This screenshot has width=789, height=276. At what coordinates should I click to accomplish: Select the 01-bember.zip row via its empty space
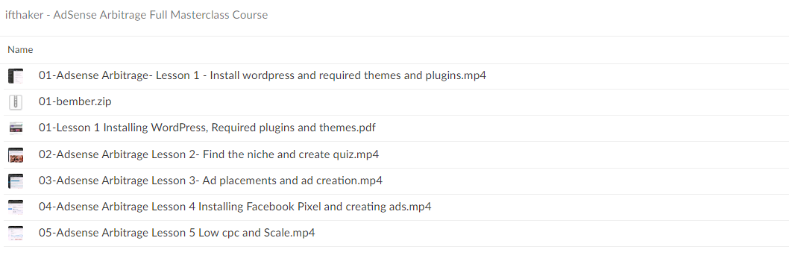[448, 102]
